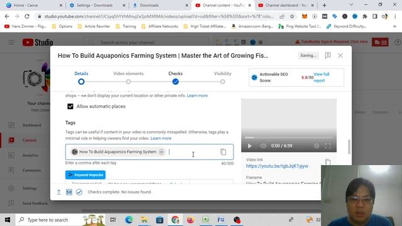Bookmark this page with star icon
Image resolution: width=402 pixels, height=226 pixels.
tap(292, 16)
